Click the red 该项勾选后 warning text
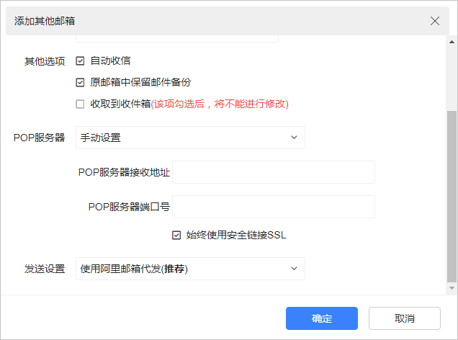This screenshot has width=458, height=340. [220, 104]
